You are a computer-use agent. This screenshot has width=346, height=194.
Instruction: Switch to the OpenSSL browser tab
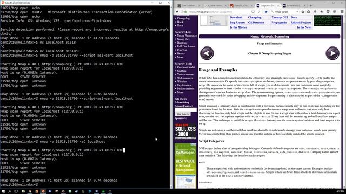242,5
